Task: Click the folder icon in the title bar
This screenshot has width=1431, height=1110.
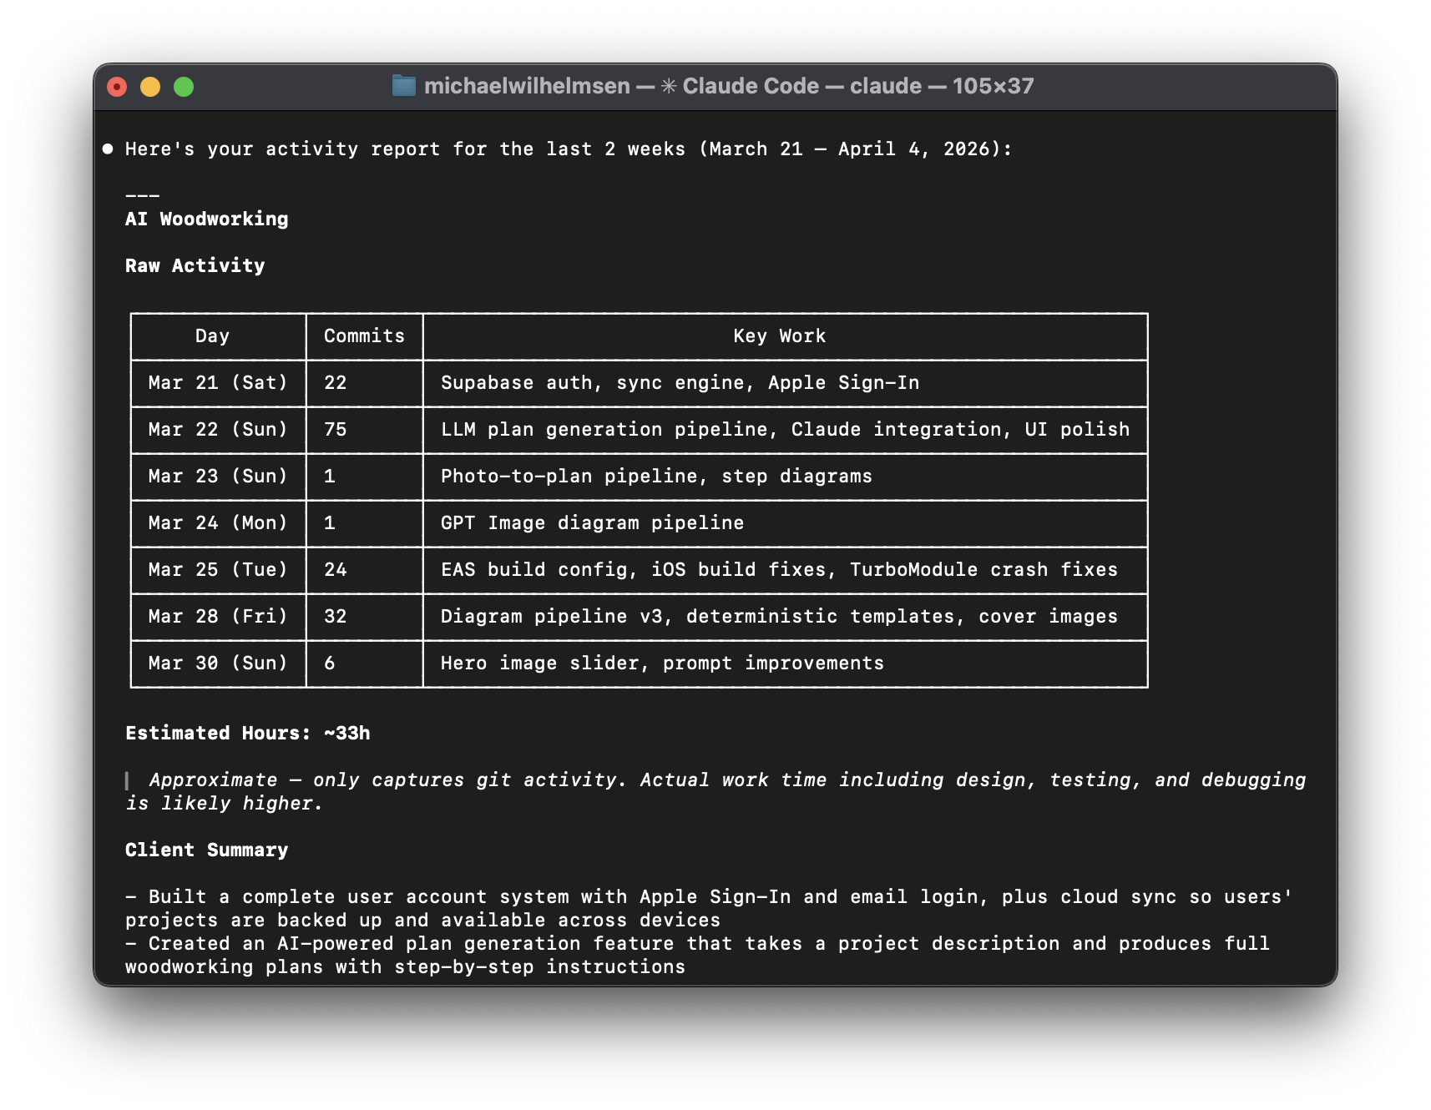Action: coord(405,85)
